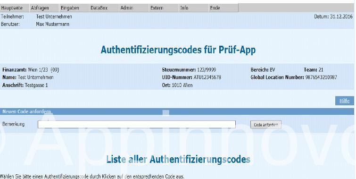Open the DataBox menu
The height and width of the screenshot is (179, 356).
coord(99,8)
